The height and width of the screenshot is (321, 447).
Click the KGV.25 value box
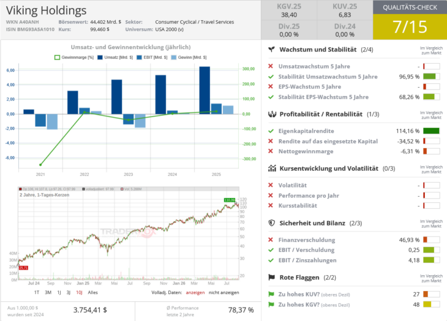289,10
